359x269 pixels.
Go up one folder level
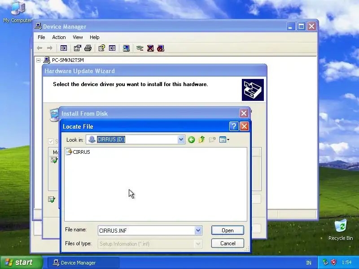[x=201, y=139]
